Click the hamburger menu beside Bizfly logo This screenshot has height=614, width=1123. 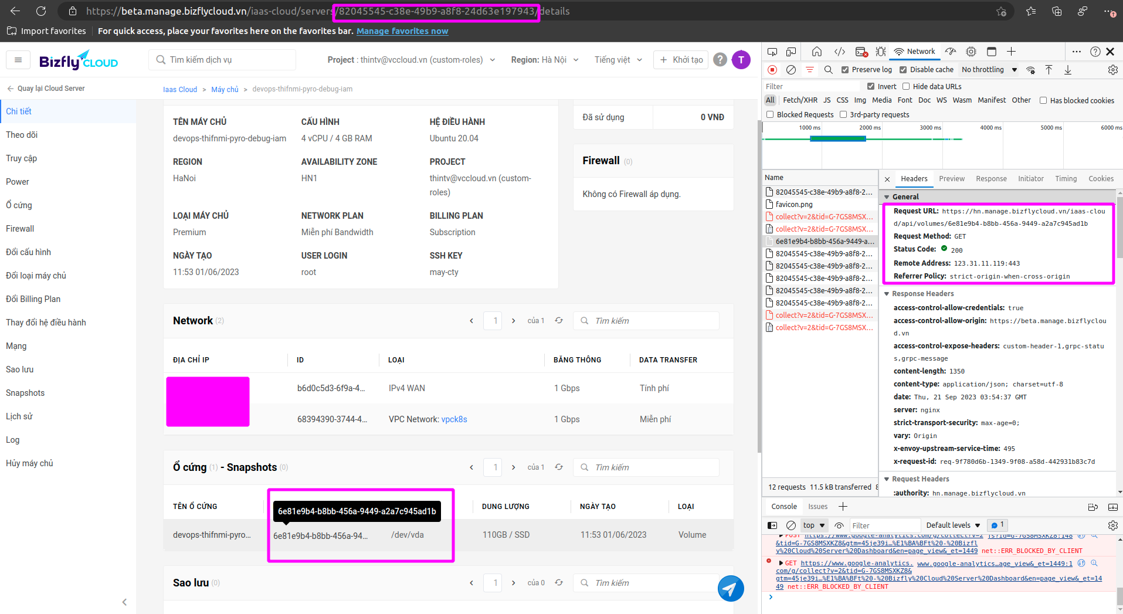click(18, 60)
